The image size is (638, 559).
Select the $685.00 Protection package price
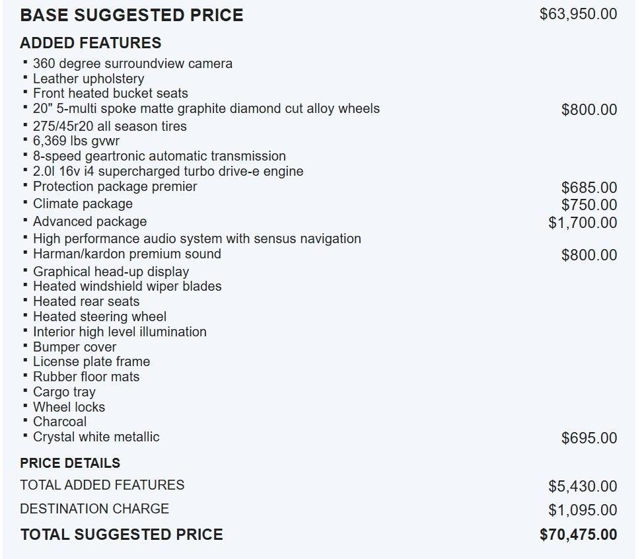589,188
